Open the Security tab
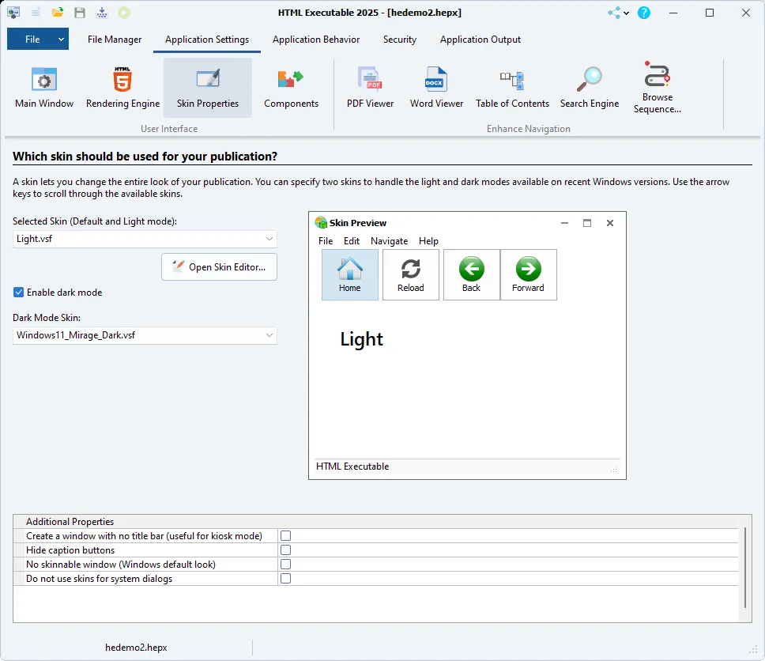Viewport: 765px width, 661px height. pyautogui.click(x=400, y=40)
